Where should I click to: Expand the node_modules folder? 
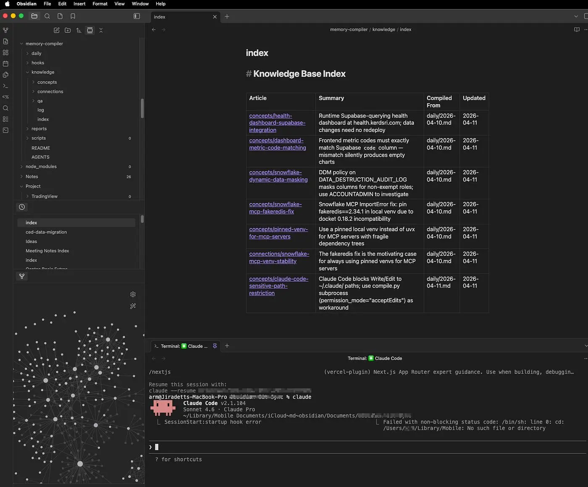22,167
